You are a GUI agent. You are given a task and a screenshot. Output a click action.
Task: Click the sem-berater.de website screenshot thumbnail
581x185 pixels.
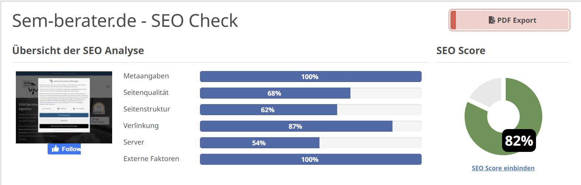point(64,107)
